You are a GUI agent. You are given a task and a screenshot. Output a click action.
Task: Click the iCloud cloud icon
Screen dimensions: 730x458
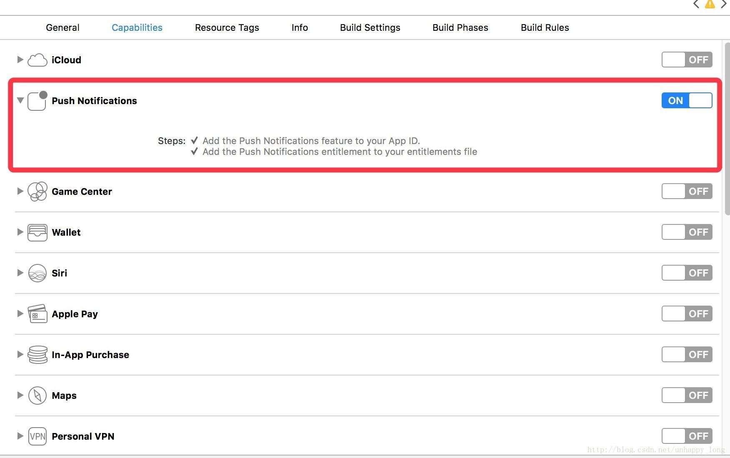(x=37, y=60)
